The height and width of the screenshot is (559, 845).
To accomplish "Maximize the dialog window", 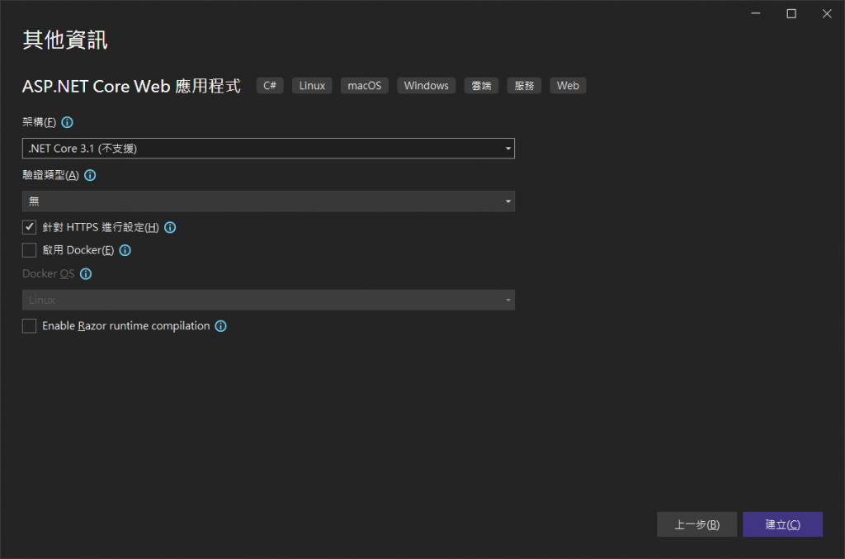I will point(791,13).
